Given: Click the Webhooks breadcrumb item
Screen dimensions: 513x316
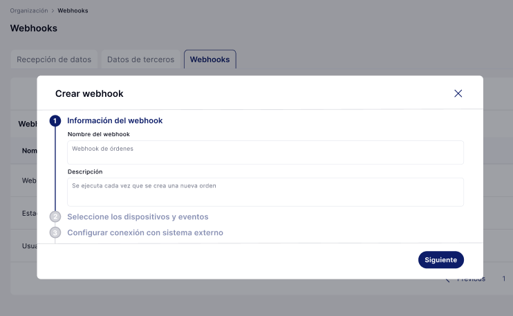Looking at the screenshot, I should point(73,11).
